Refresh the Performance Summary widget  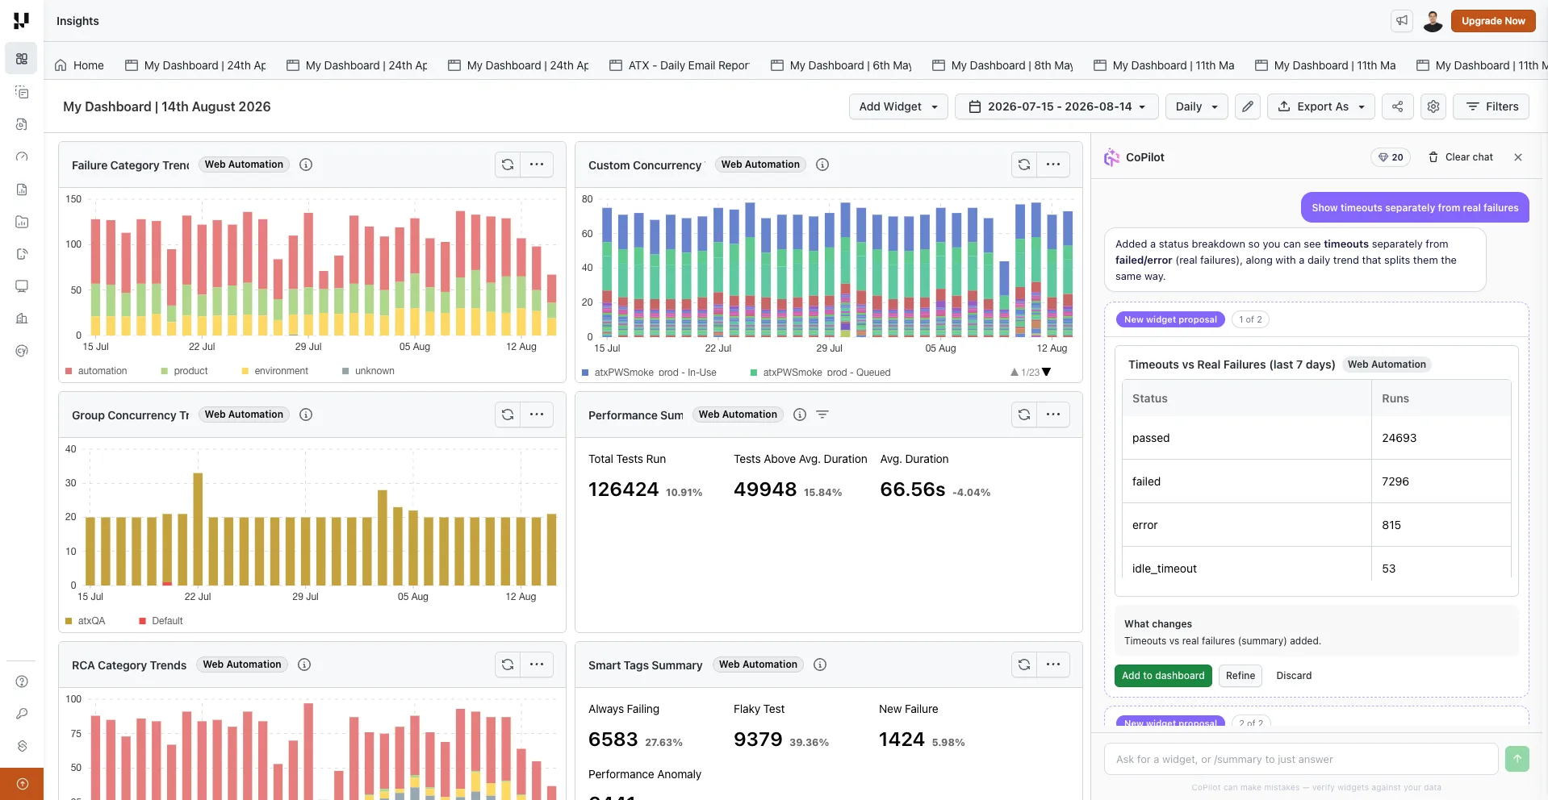pos(1024,415)
